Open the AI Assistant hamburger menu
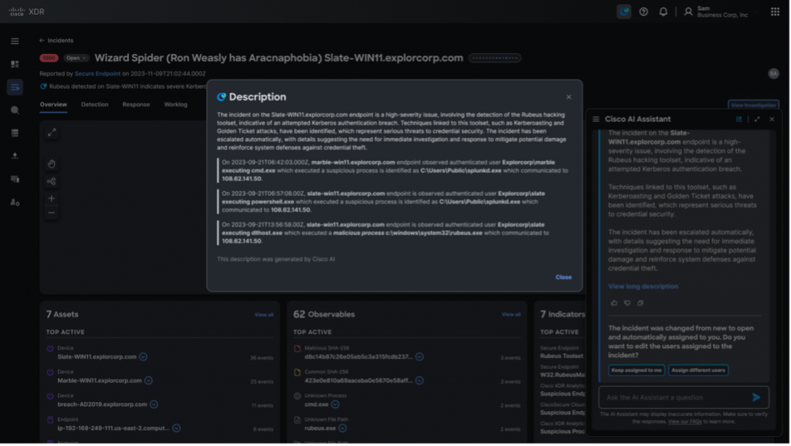The width and height of the screenshot is (791, 446). click(596, 120)
